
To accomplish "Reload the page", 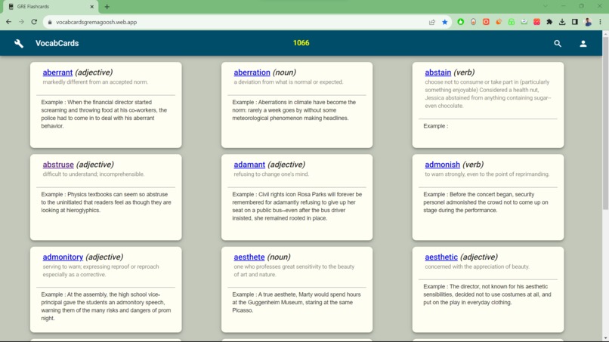I will 34,22.
